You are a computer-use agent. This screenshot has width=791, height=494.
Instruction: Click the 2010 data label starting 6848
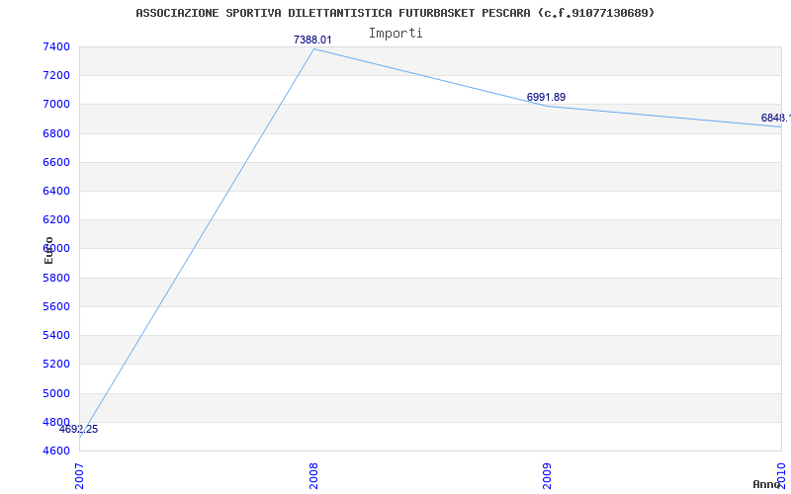click(776, 118)
